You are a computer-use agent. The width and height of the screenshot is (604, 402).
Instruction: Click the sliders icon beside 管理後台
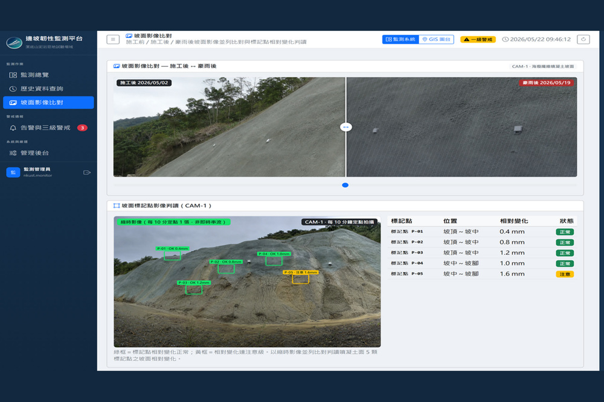[13, 153]
